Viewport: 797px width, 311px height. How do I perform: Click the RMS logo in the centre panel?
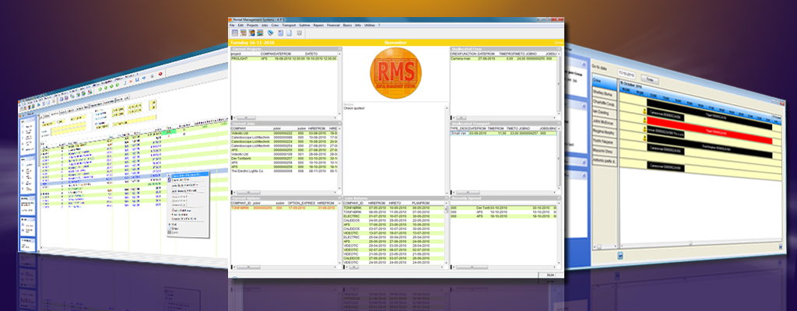395,72
